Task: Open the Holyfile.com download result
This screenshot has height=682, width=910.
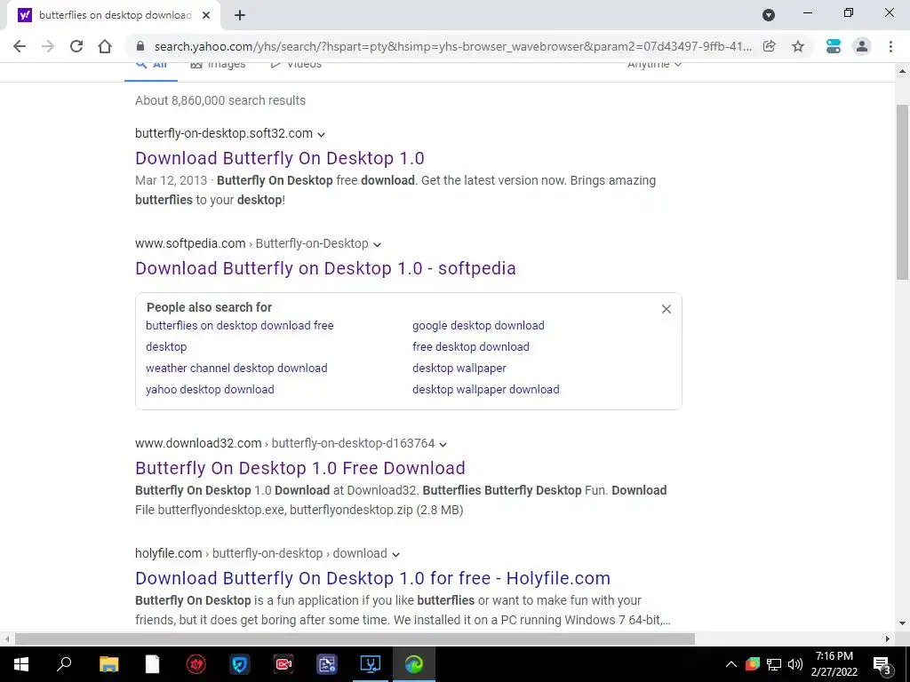Action: pos(372,578)
